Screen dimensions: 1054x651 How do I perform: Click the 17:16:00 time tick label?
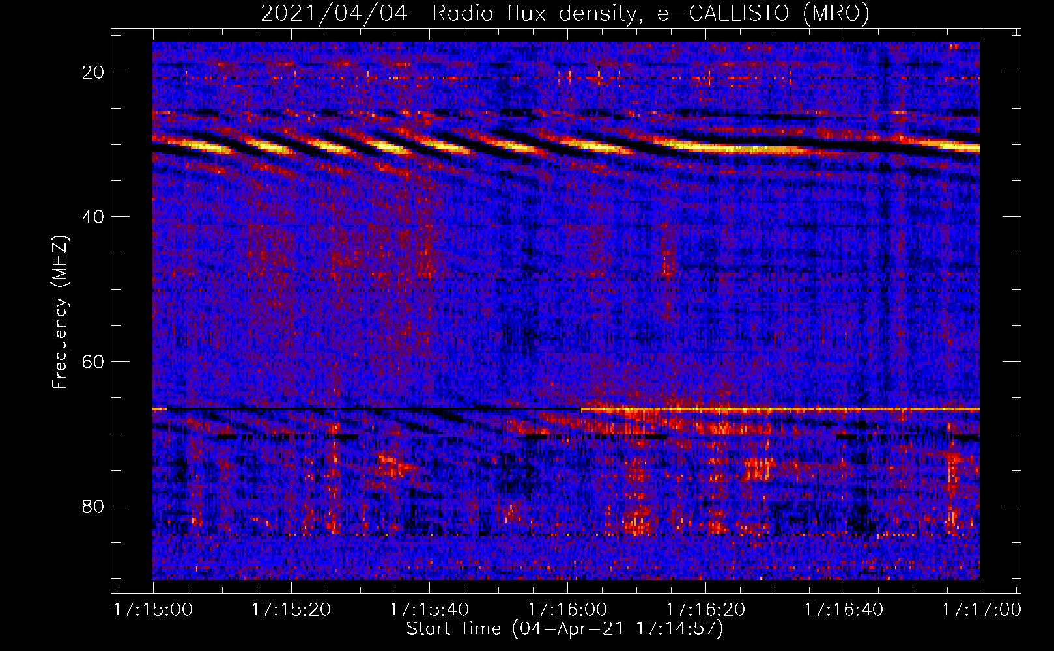[x=567, y=610]
